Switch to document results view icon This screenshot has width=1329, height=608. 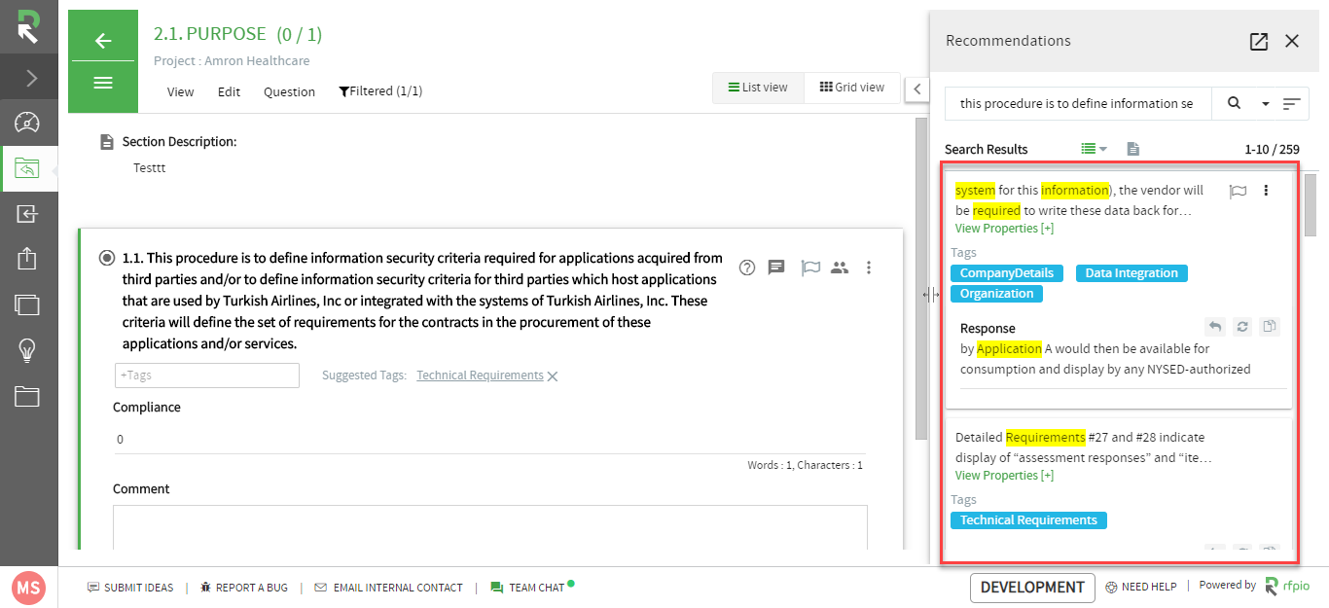(x=1132, y=149)
